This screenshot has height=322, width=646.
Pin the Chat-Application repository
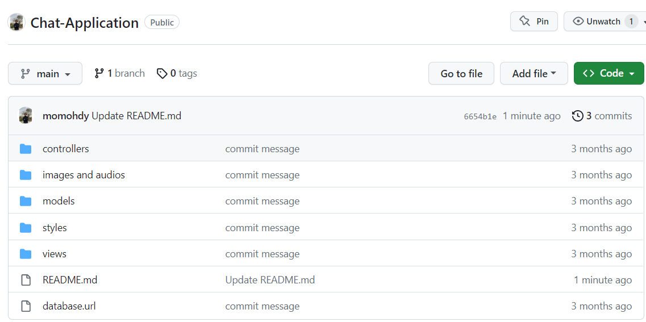(x=534, y=22)
